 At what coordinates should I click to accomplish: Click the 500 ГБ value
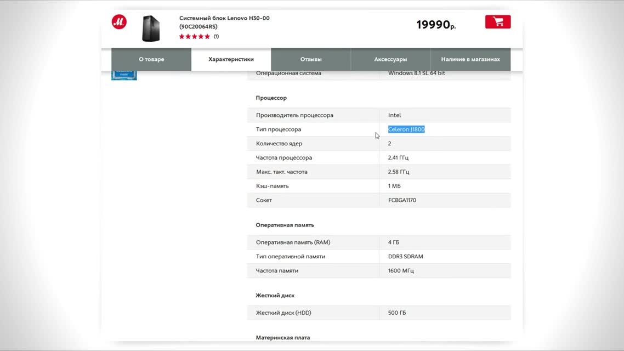(x=397, y=313)
